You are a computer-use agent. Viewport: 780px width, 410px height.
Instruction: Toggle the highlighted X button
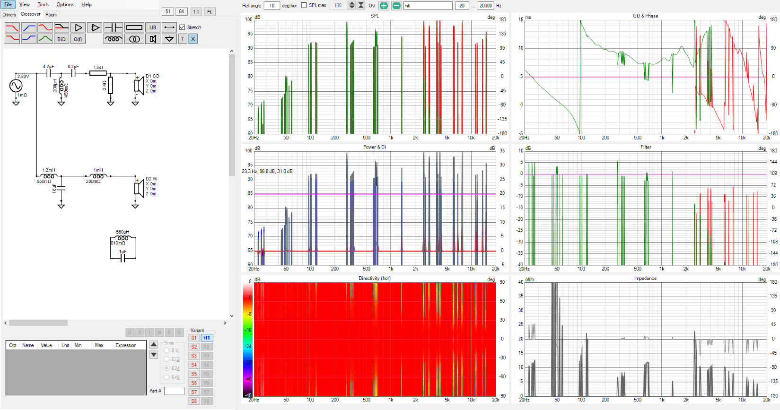click(x=193, y=39)
